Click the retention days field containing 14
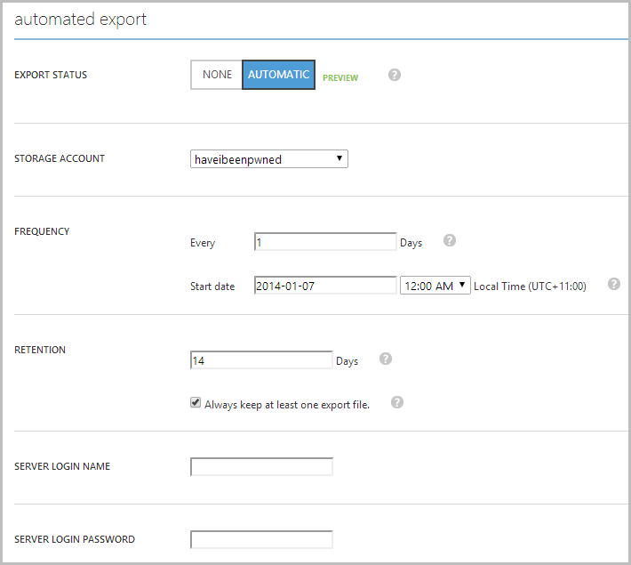The width and height of the screenshot is (631, 565). tap(261, 360)
